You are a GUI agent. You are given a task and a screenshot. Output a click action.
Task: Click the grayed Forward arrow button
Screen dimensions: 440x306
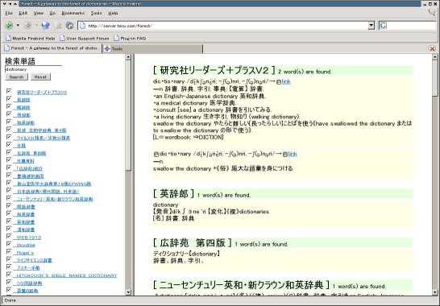coord(27,26)
